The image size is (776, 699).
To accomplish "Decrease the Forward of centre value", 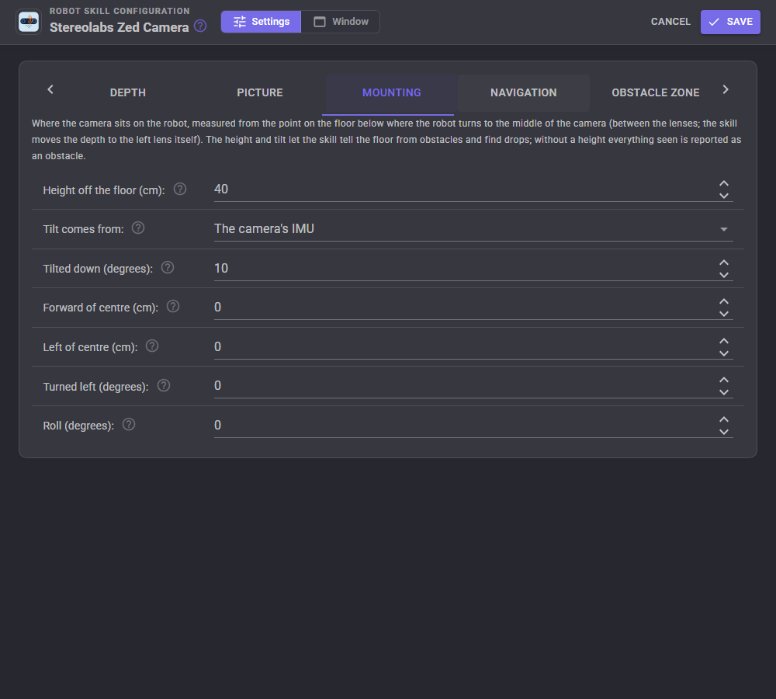I will pyautogui.click(x=723, y=314).
